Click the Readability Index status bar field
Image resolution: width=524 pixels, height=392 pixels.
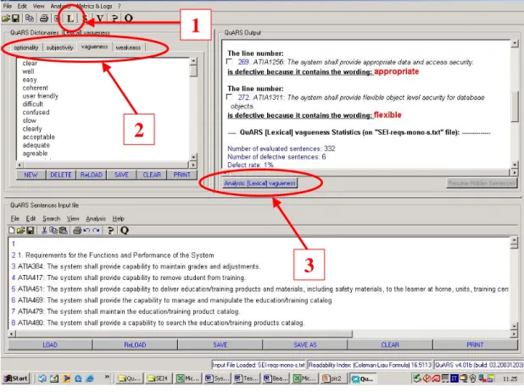(x=370, y=365)
